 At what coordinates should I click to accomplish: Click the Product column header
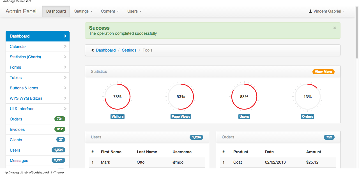pos(241,152)
